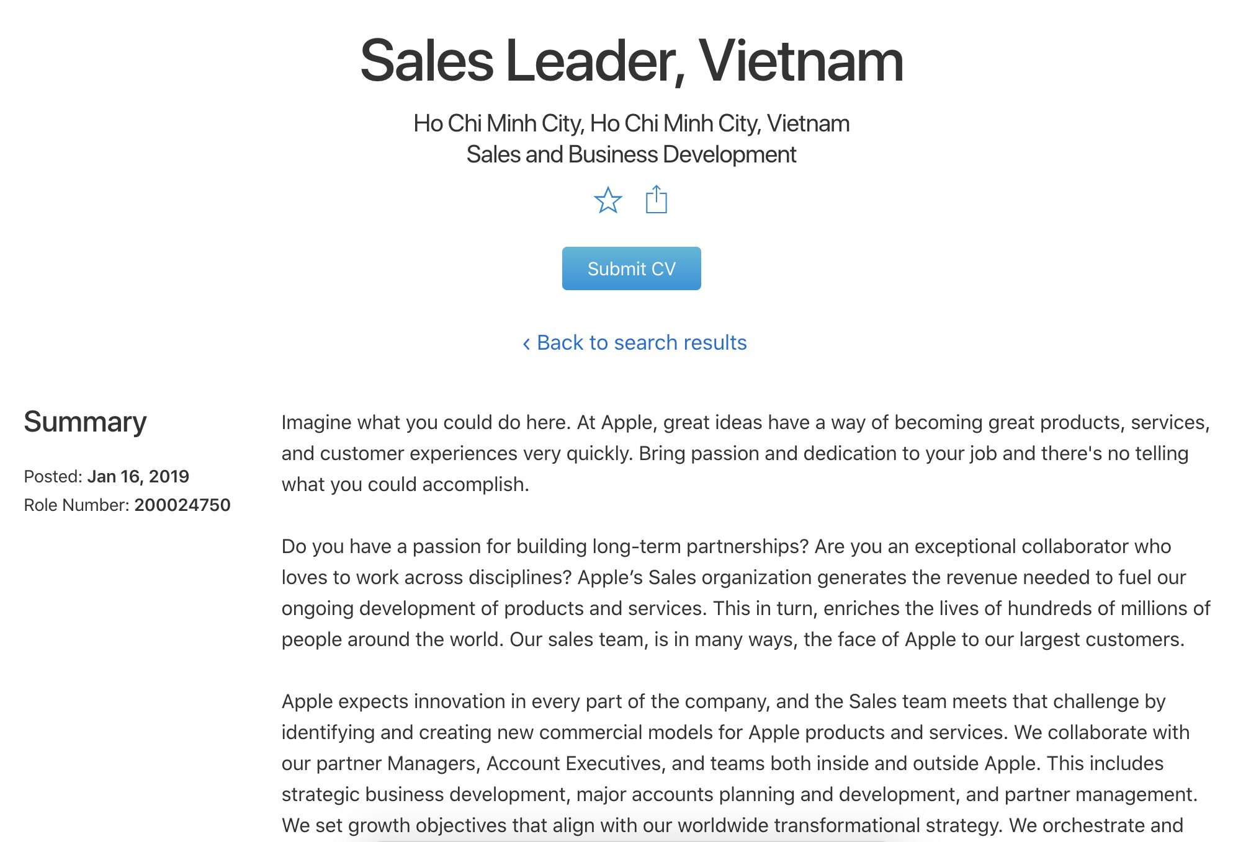
Task: Click the line starting 'people around the world'
Action: [x=733, y=639]
